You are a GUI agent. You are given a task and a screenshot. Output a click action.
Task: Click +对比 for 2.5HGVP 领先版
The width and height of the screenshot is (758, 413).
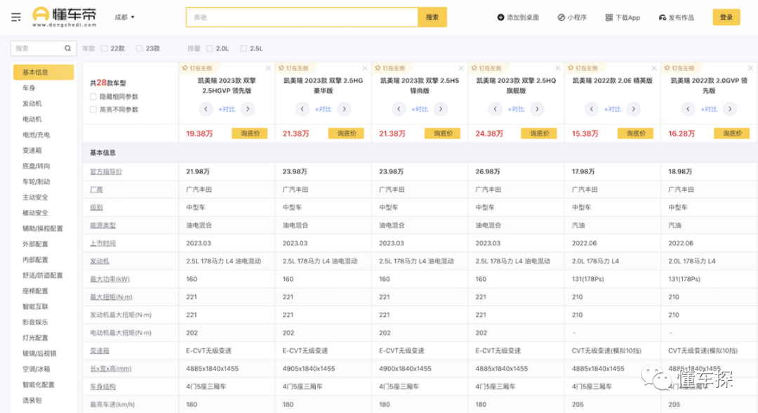coord(227,110)
